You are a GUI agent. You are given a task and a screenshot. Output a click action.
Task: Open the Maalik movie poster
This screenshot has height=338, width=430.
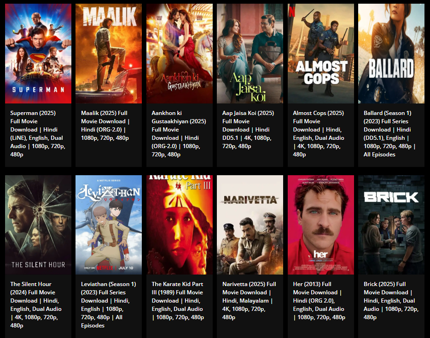click(x=109, y=53)
